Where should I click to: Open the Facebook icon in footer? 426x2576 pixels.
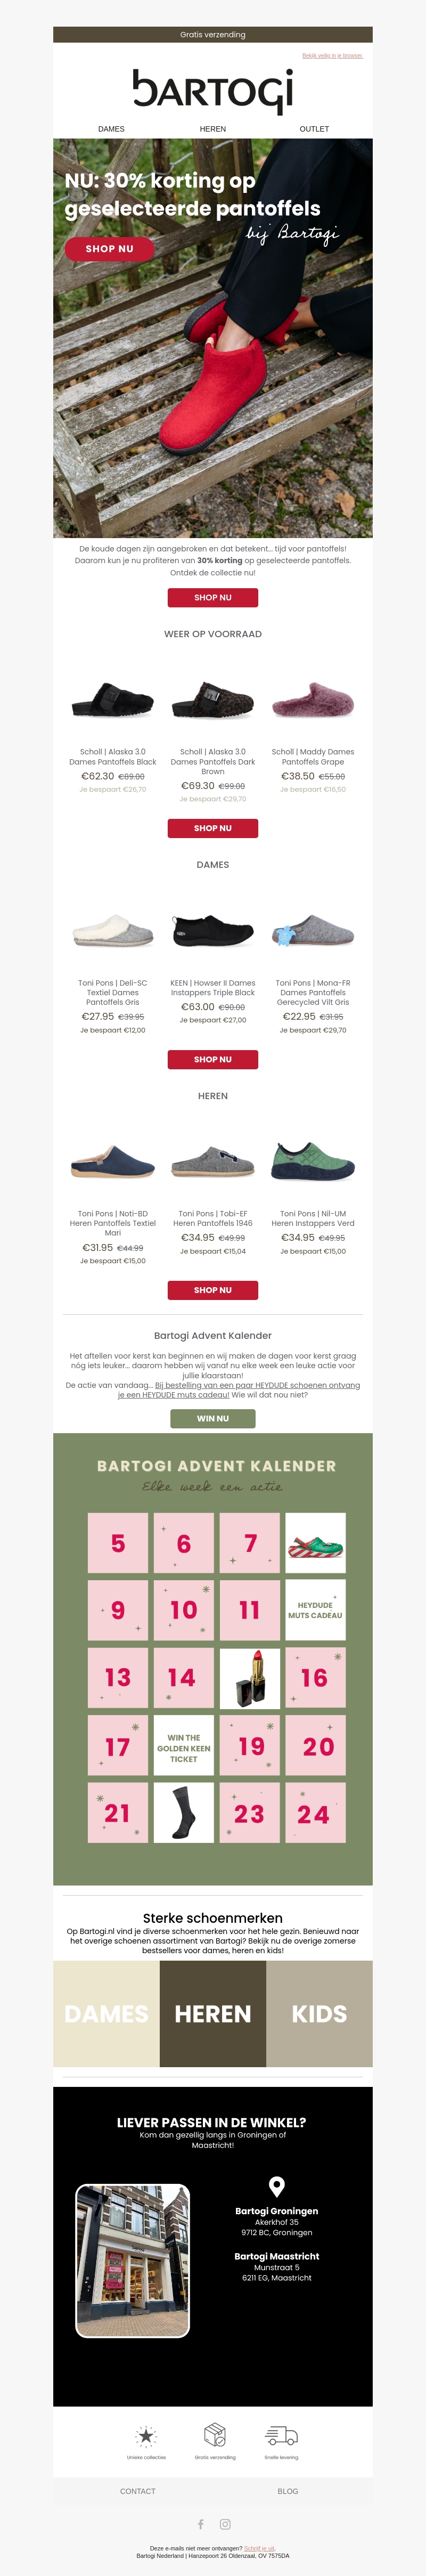(200, 2524)
